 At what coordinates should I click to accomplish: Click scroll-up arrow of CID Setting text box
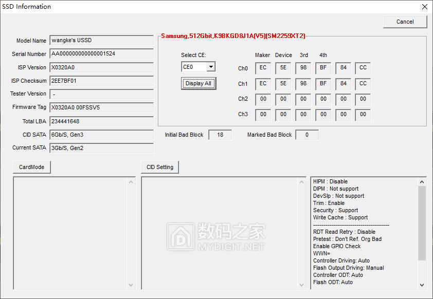301,182
